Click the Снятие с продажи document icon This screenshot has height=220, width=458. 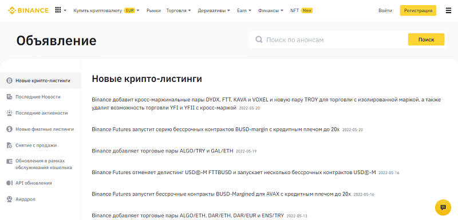(x=9, y=145)
